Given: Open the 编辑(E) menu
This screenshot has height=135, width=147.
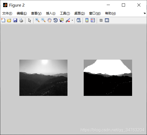Looking at the screenshot, I should click(x=22, y=13).
